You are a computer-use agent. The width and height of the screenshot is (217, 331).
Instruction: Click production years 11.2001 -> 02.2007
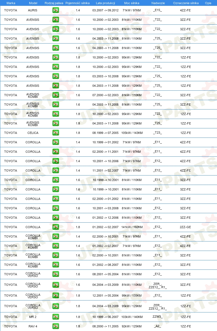pyautogui.click(x=105, y=170)
